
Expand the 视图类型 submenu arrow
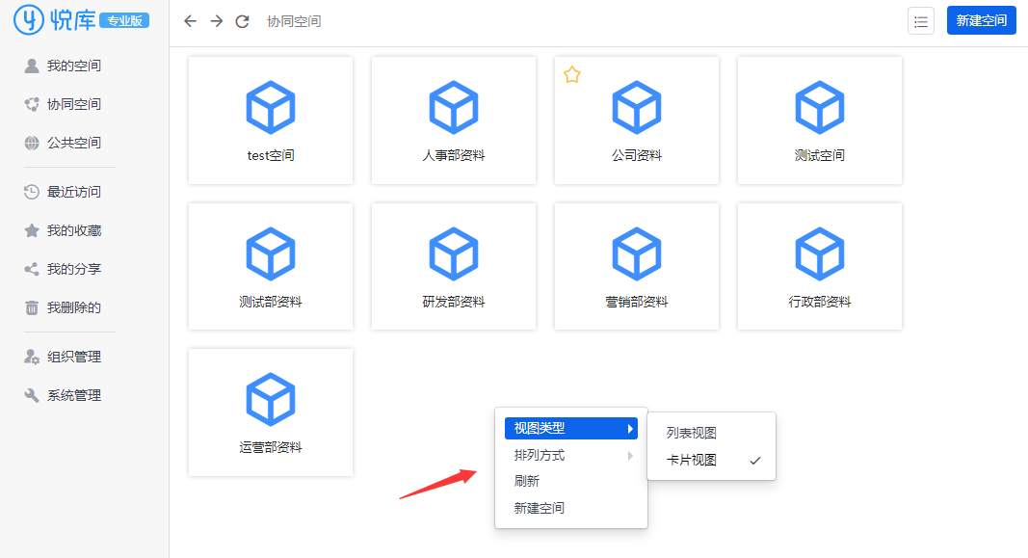tap(631, 428)
